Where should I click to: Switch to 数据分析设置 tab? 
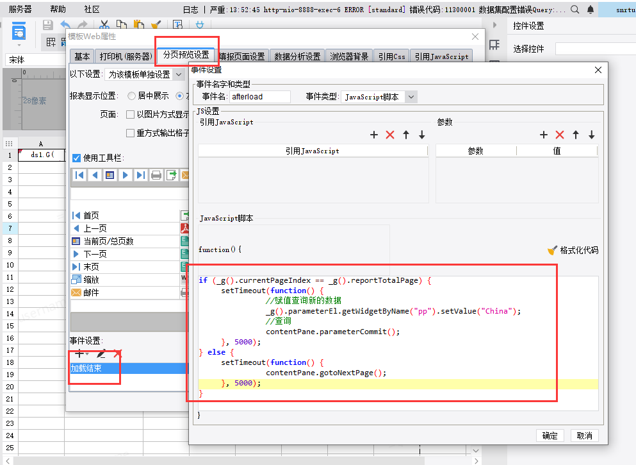[x=297, y=56]
